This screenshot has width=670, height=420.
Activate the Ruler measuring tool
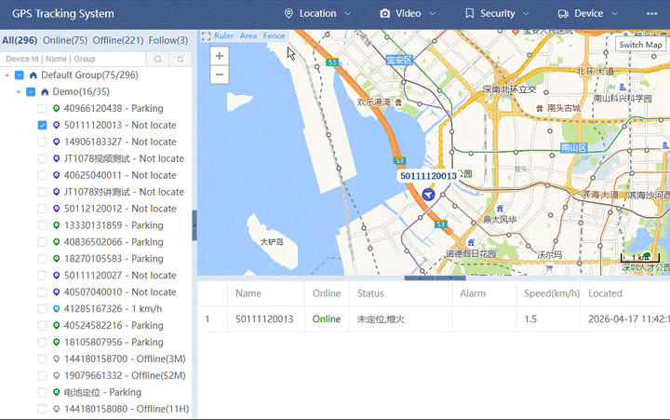[x=223, y=36]
